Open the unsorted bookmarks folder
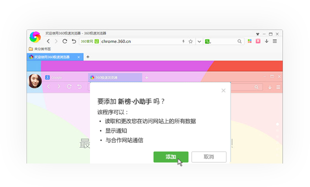The width and height of the screenshot is (310, 187). pos(39,49)
